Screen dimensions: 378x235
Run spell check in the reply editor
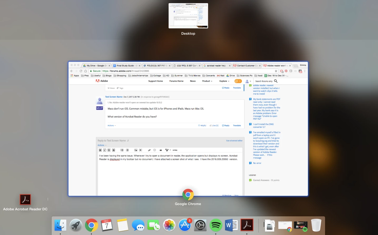(167, 150)
